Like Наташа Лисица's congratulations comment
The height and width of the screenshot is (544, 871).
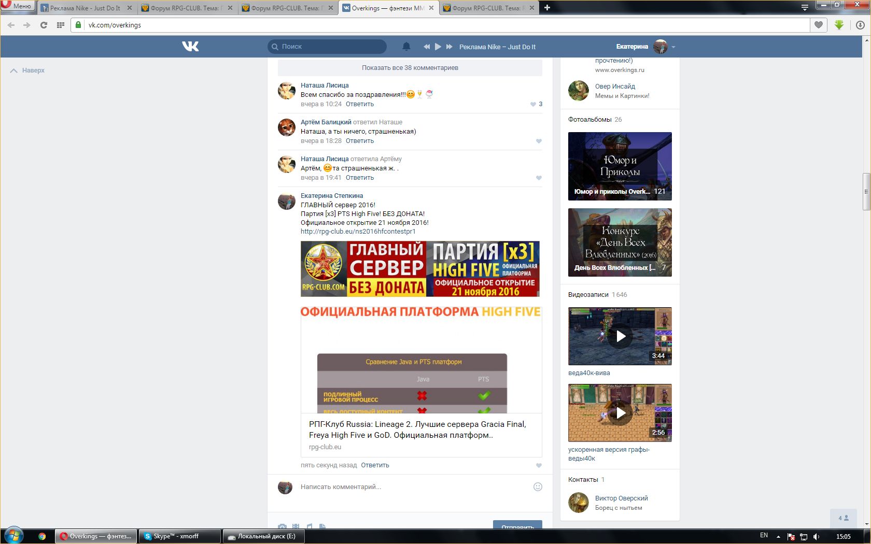click(533, 104)
